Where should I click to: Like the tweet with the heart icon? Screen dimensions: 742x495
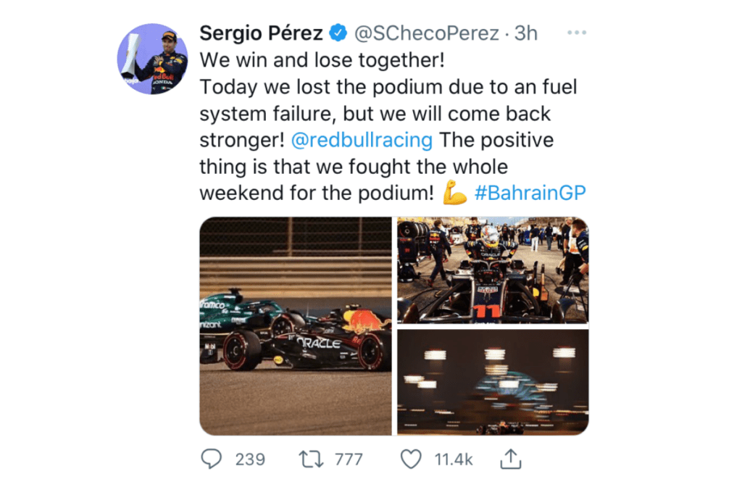[411, 459]
